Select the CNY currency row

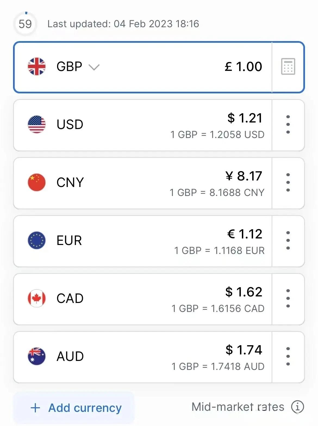(x=159, y=183)
